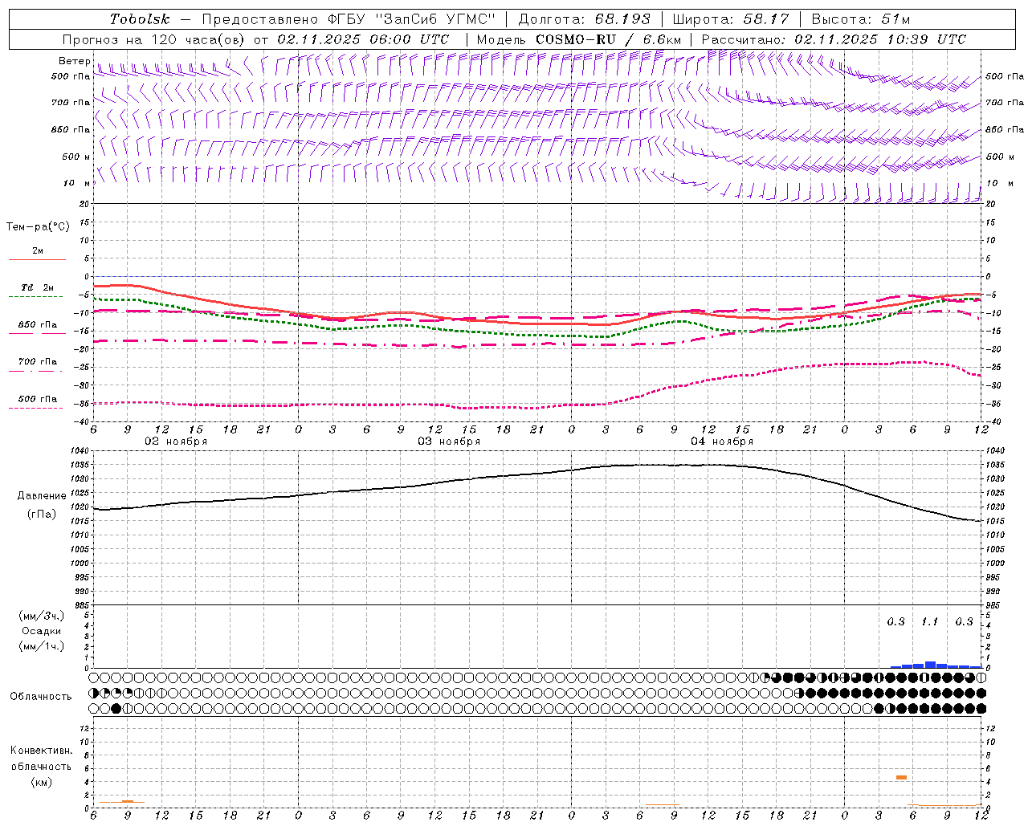Click the (мм/1ч.) precipitation unit label
Image resolution: width=1028 pixels, height=822 pixels.
pyautogui.click(x=42, y=646)
